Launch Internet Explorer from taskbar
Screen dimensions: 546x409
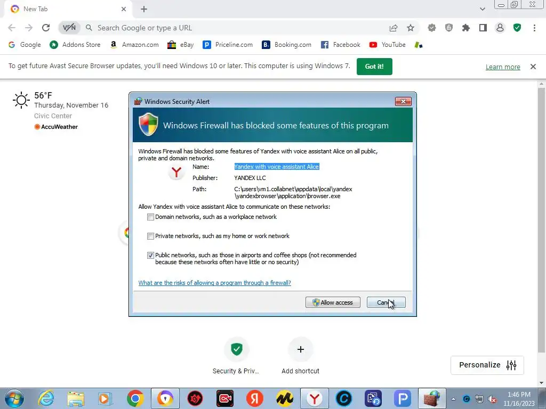point(46,398)
